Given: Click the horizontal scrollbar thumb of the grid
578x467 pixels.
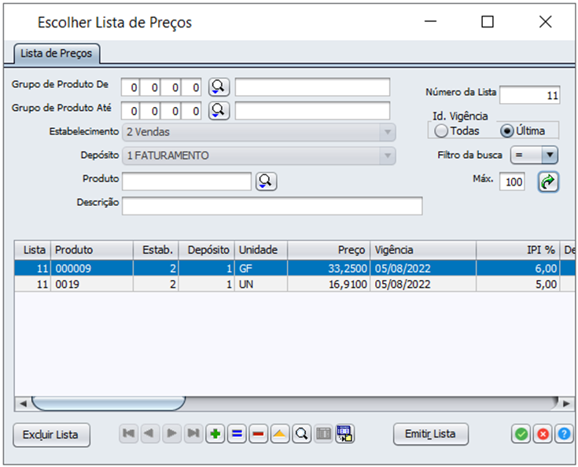Looking at the screenshot, I should (109, 403).
